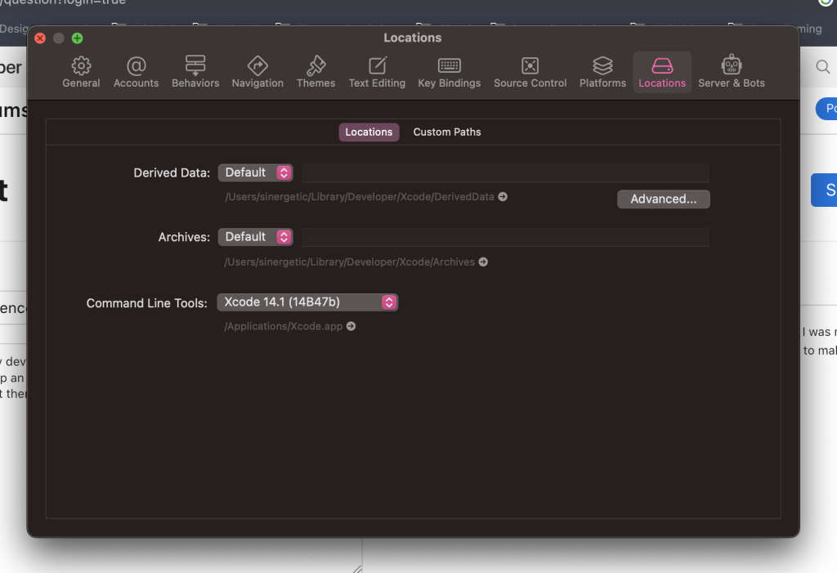
Task: Open the Navigation preferences pane
Action: (x=257, y=72)
